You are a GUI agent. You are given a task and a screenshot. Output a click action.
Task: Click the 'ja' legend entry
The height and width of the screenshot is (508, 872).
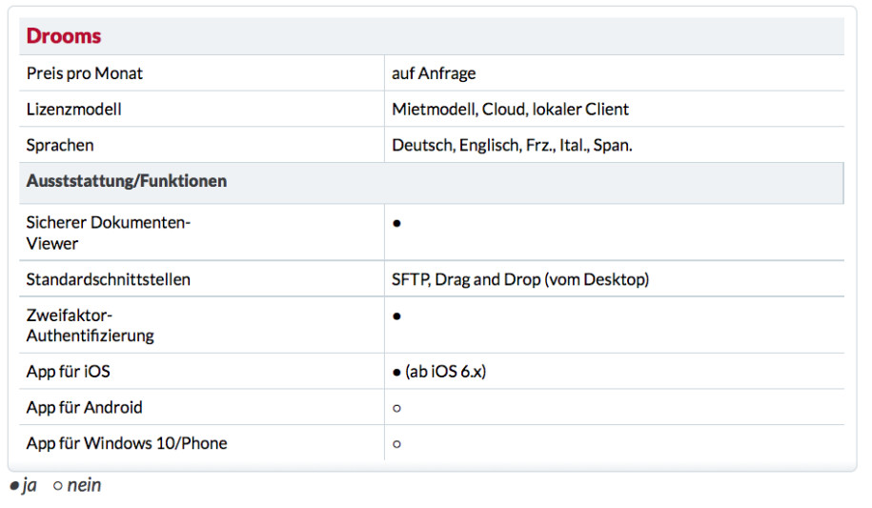(x=23, y=486)
